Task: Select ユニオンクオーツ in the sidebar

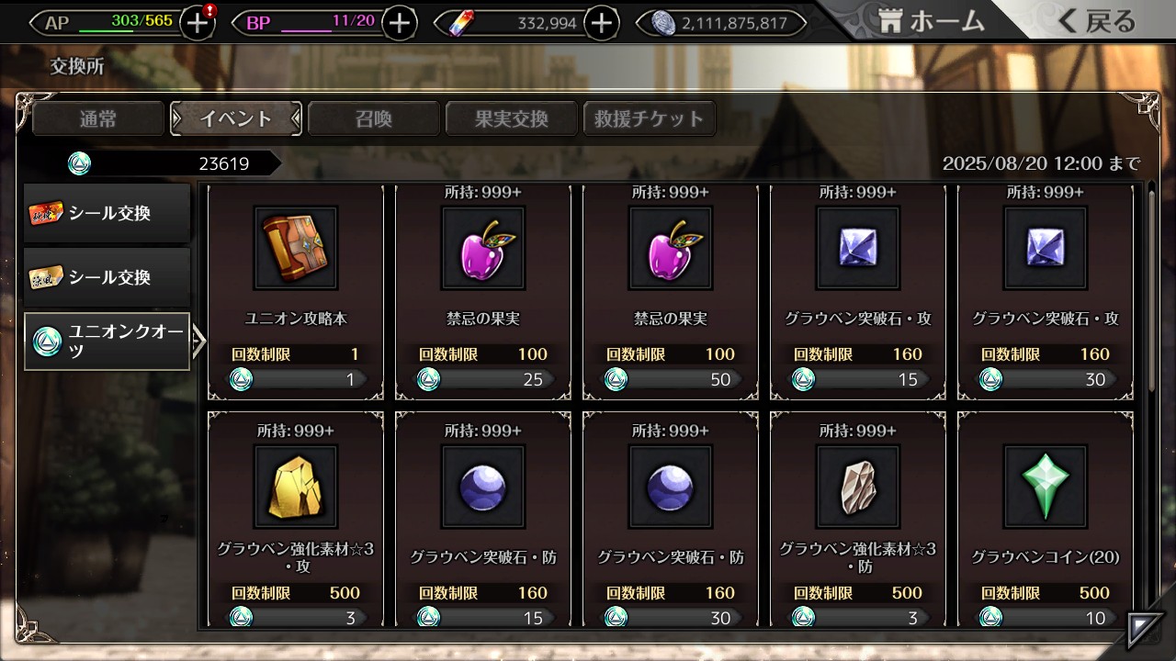Action: pos(107,341)
